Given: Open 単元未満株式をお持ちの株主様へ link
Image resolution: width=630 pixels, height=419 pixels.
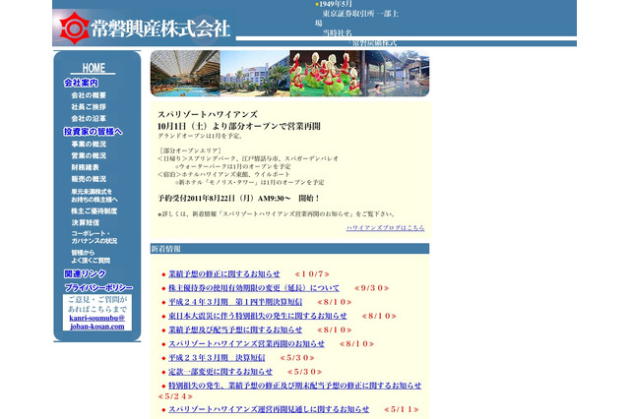Looking at the screenshot, I should point(94,196).
